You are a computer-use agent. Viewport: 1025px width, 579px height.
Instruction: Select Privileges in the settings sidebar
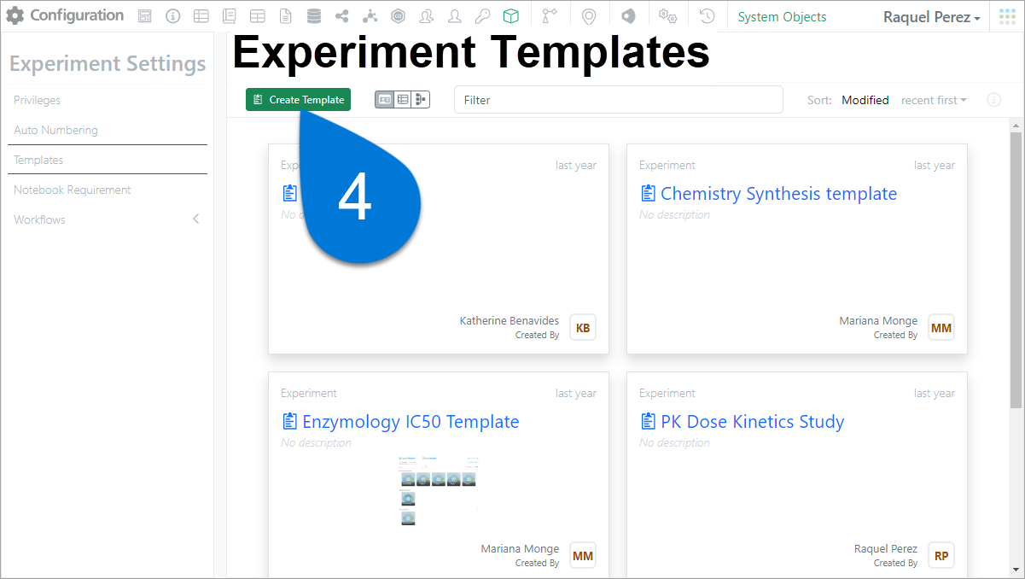(37, 100)
